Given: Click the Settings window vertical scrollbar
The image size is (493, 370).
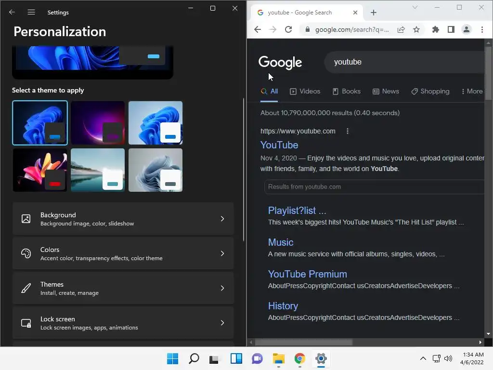Looking at the screenshot, I should tap(244, 170).
